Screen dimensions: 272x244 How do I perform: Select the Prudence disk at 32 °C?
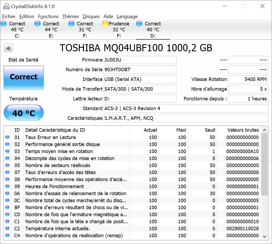click(119, 30)
